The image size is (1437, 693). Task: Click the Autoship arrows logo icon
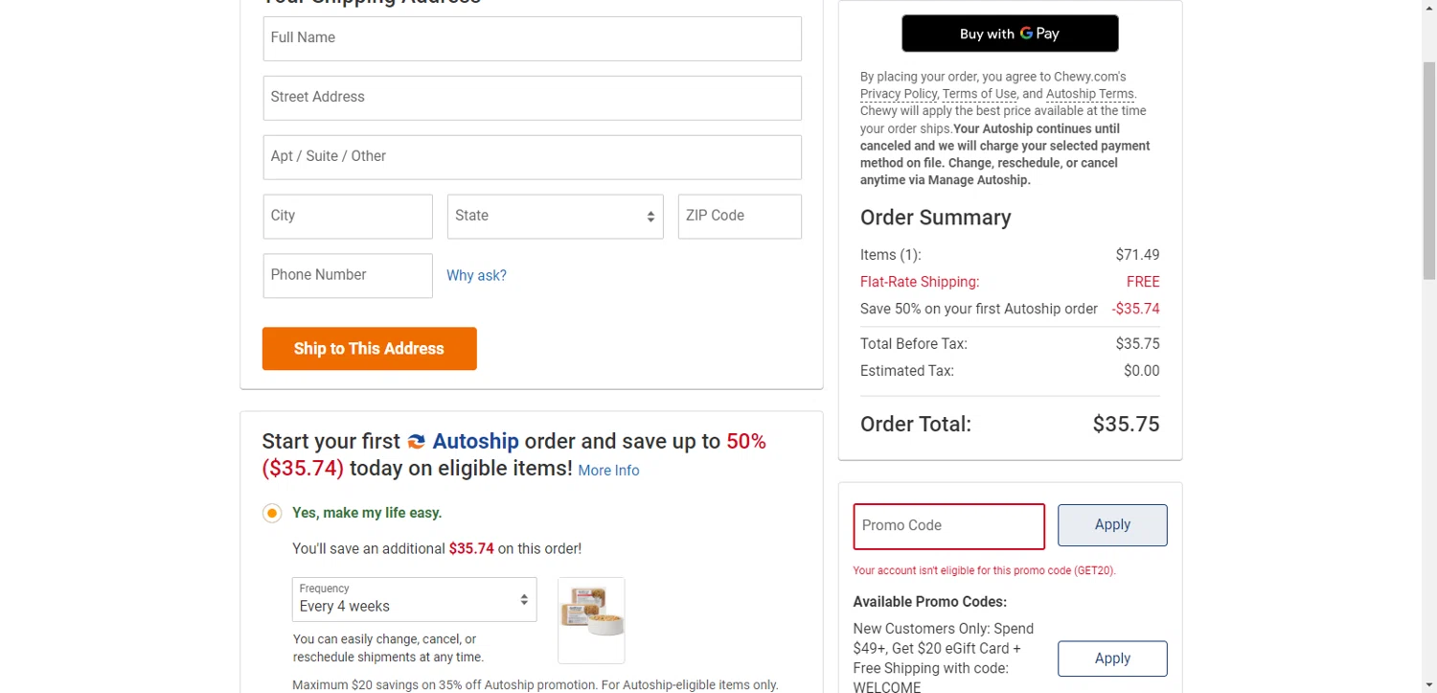point(416,442)
